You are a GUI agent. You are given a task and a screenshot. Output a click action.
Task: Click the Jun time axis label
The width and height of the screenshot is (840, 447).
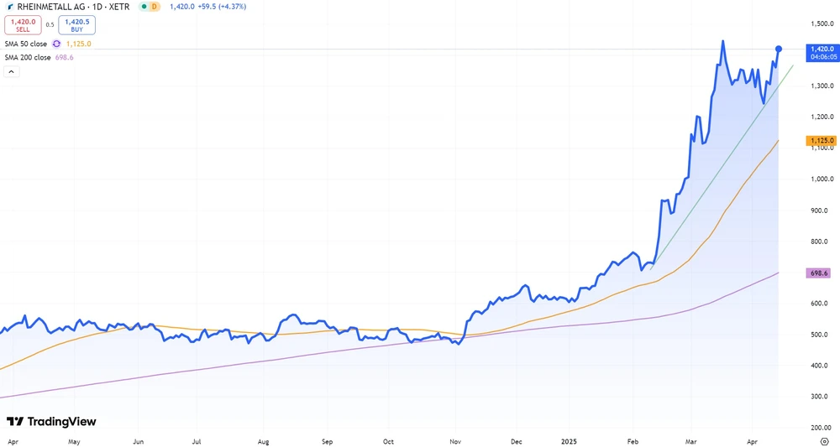click(x=139, y=442)
